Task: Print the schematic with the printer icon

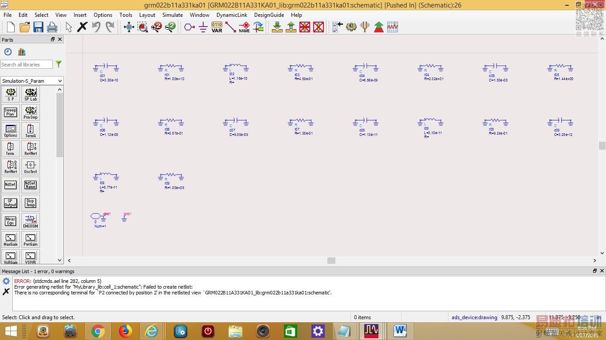Action: (x=52, y=27)
